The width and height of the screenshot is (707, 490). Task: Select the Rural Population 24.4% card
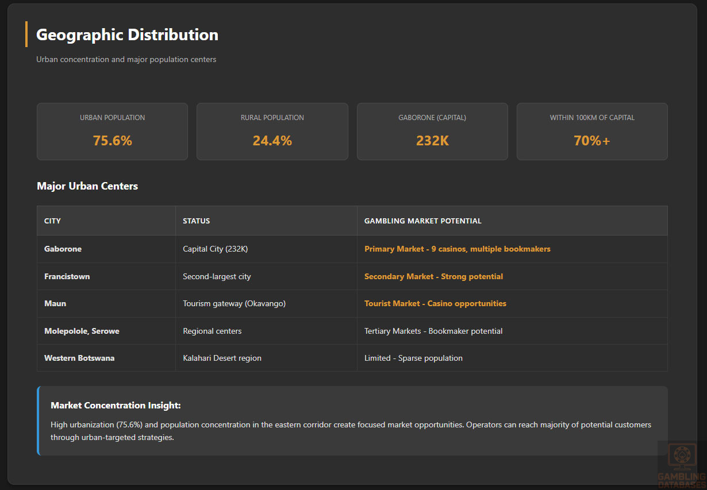272,132
